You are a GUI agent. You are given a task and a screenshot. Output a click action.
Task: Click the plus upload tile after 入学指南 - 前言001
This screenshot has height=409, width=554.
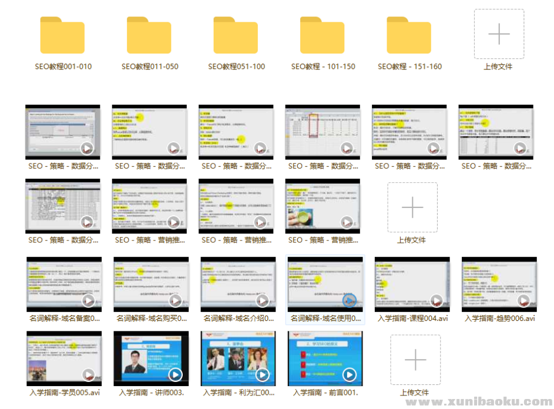coord(415,360)
